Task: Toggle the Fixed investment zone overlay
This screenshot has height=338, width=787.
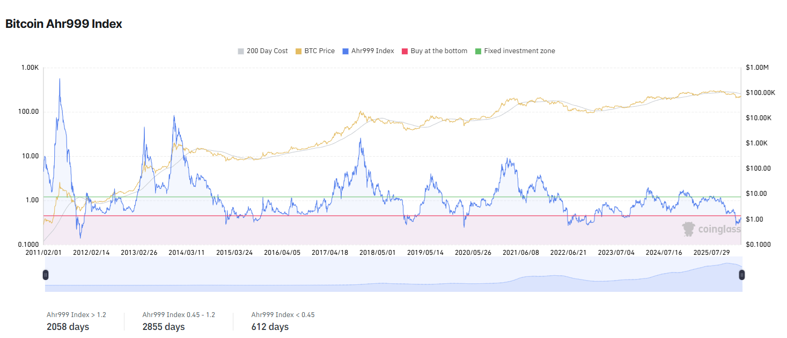Action: (519, 50)
